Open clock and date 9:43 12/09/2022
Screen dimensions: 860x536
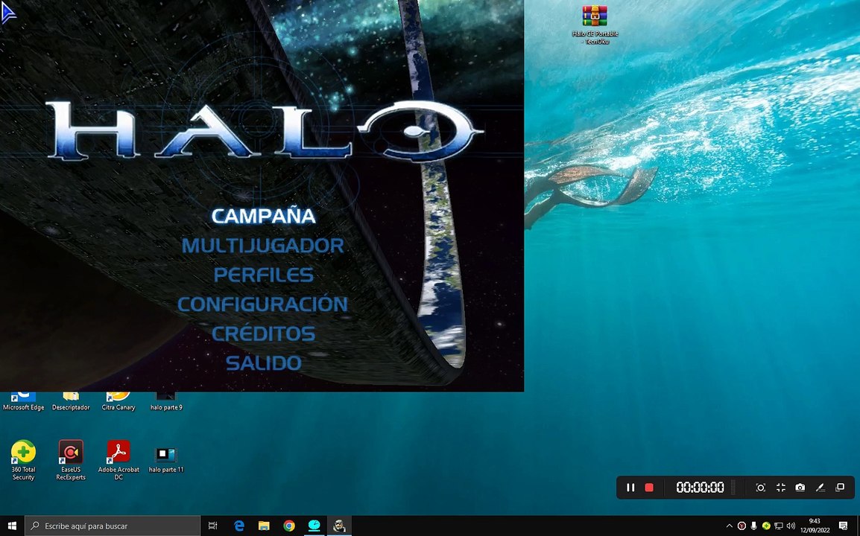[815, 526]
